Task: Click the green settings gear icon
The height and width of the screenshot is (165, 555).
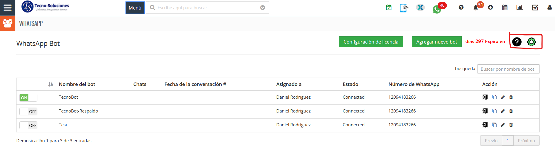Action: coord(531,42)
